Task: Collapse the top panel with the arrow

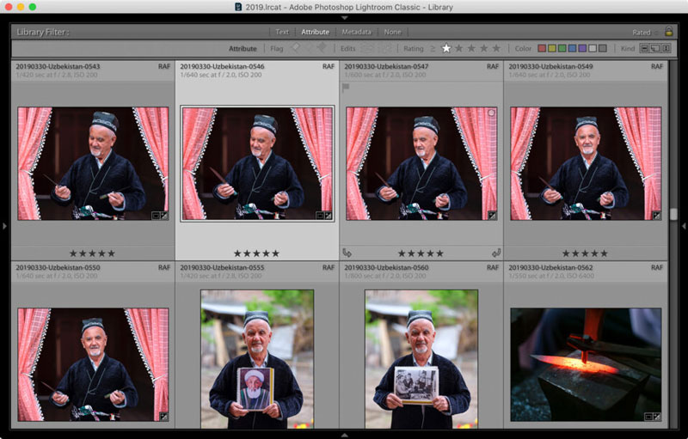Action: point(344,17)
